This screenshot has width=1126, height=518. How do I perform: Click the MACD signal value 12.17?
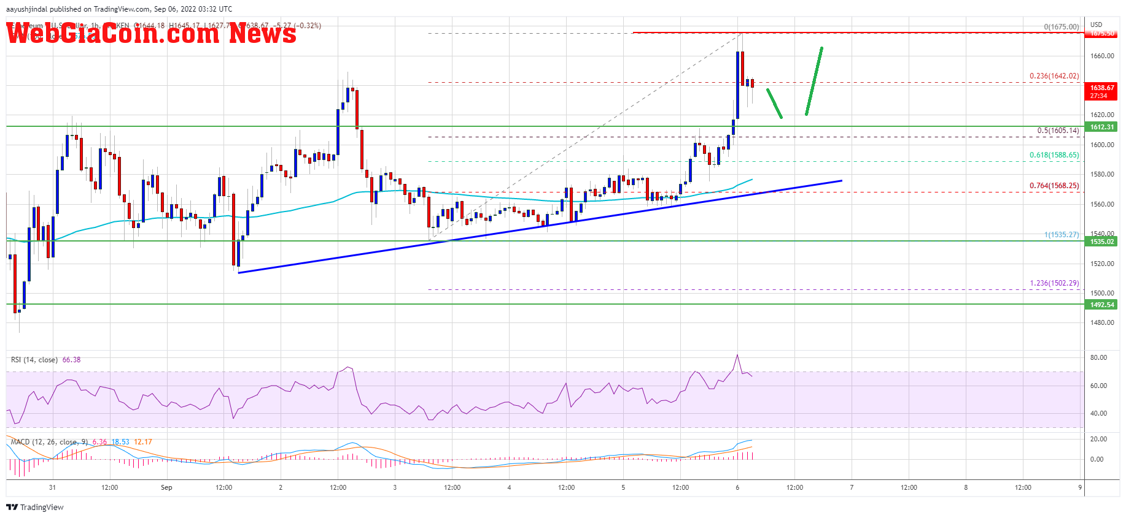click(143, 442)
